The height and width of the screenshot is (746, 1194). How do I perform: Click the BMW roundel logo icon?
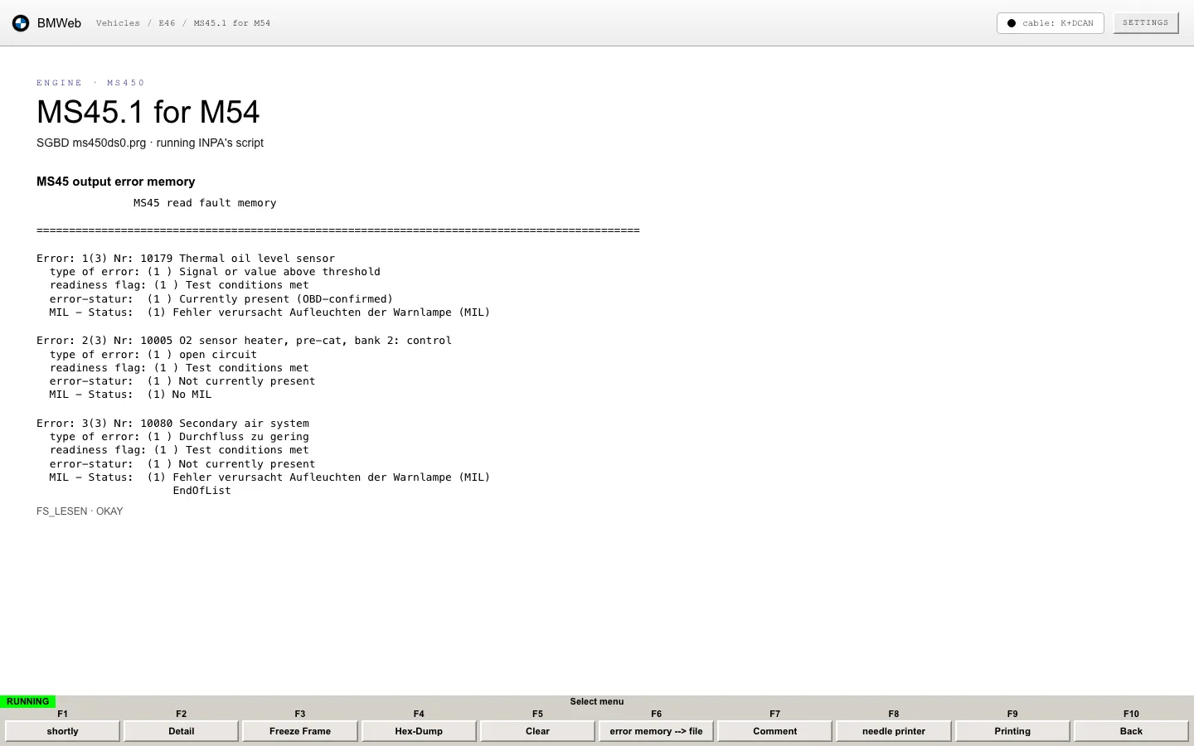[21, 23]
